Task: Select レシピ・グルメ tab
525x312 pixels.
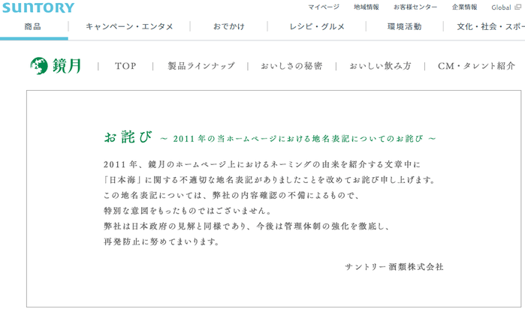Action: coord(317,26)
